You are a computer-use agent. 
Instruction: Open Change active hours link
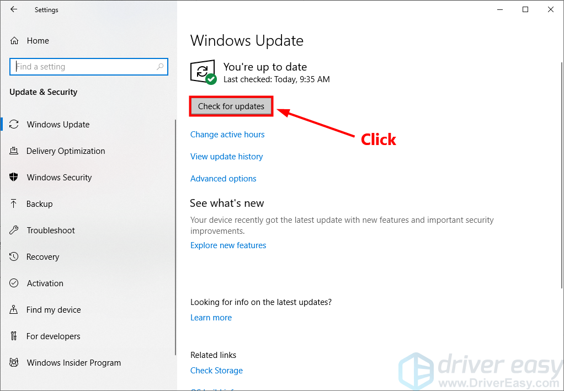coord(227,135)
